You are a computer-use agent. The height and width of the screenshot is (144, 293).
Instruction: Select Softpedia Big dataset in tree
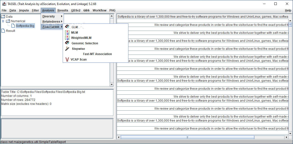click(x=25, y=26)
